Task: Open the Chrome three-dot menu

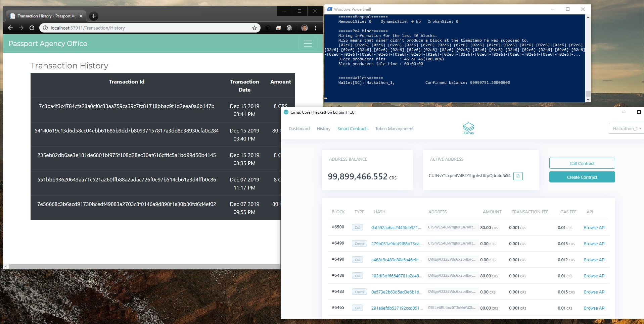Action: 315,28
